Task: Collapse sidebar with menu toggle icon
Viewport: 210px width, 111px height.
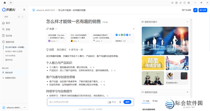Action: (24, 10)
